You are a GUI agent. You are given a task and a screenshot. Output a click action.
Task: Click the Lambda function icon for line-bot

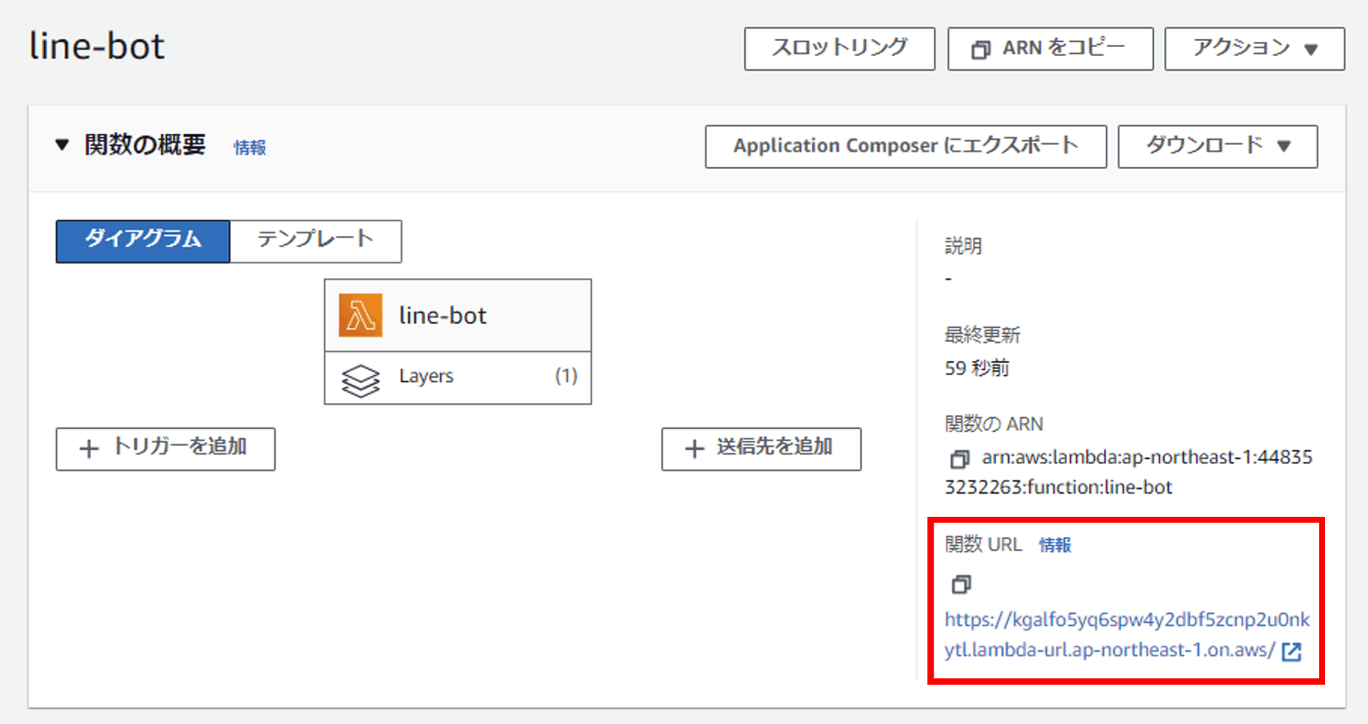361,316
